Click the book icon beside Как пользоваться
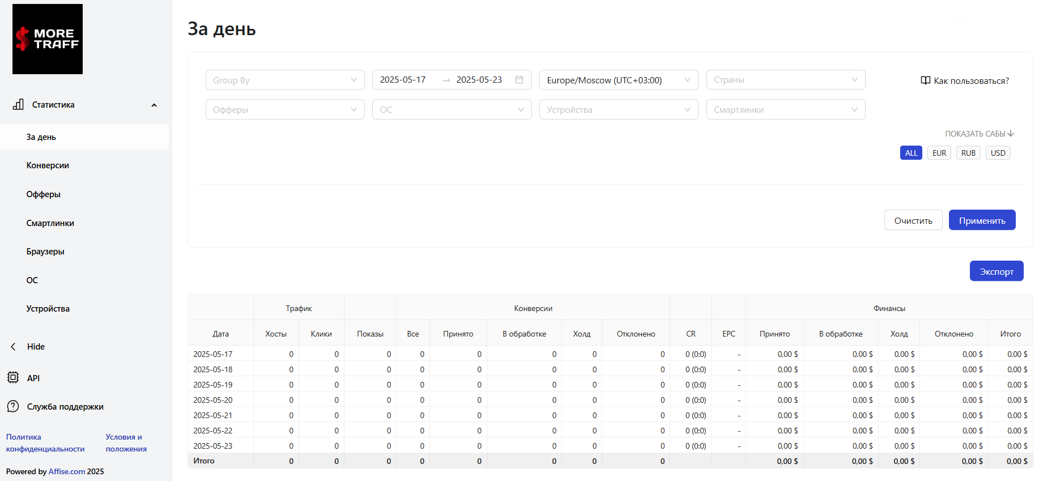This screenshot has height=481, width=1039. point(926,80)
